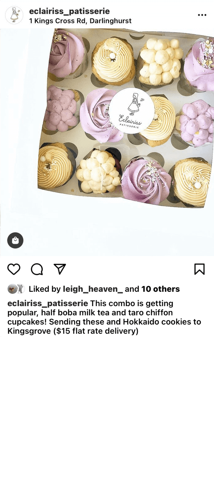This screenshot has height=488, width=214.
Task: Open comments with the speech bubble icon
Action: pyautogui.click(x=37, y=269)
